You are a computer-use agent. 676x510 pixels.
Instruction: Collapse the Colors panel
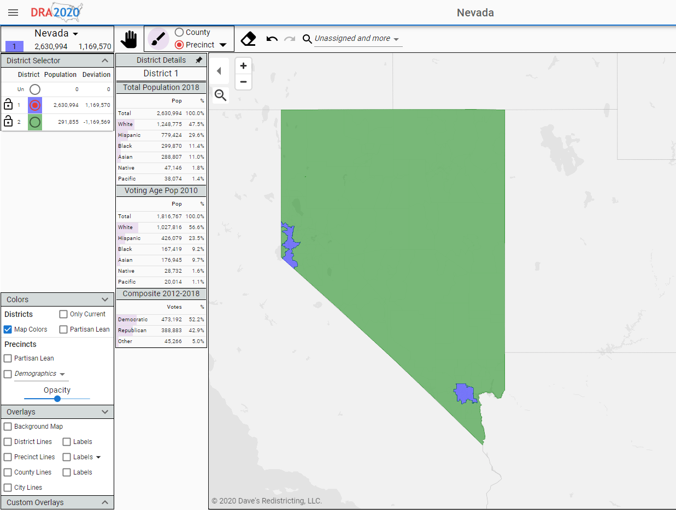104,299
